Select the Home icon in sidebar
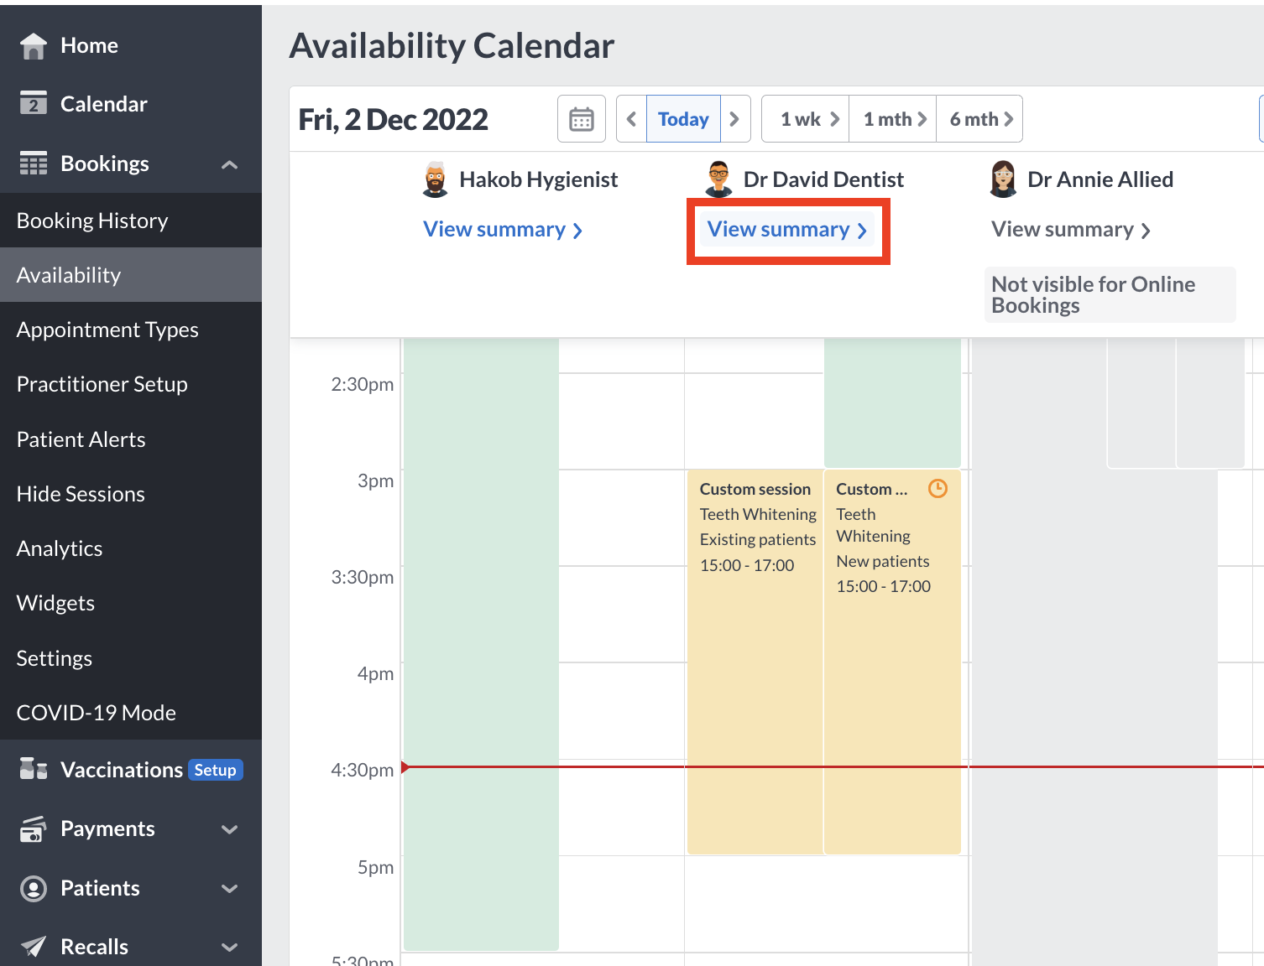The height and width of the screenshot is (966, 1264). coord(34,45)
